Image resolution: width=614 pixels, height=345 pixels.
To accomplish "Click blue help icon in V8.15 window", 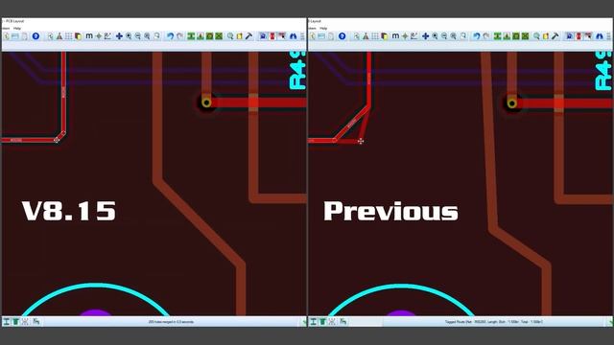I will tap(35, 36).
